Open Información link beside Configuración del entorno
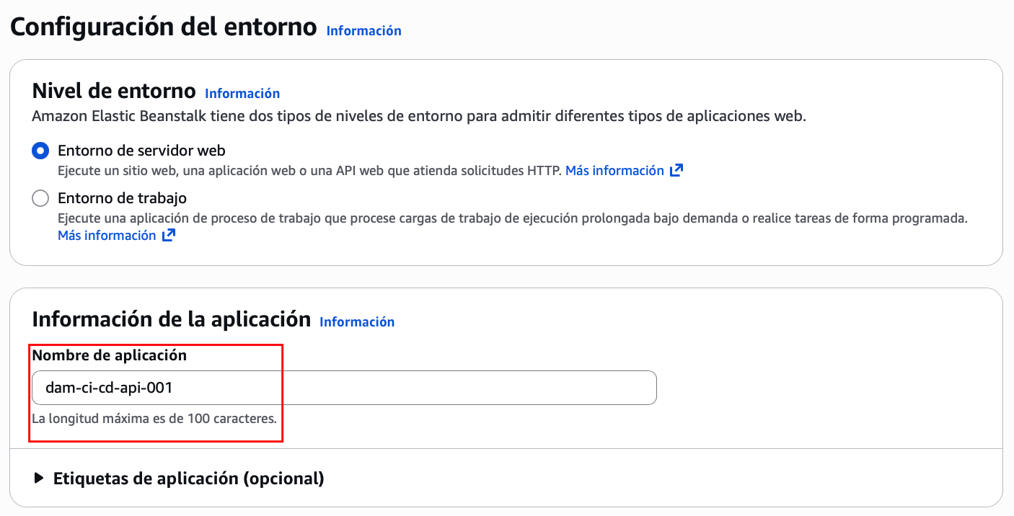1014x516 pixels. (x=363, y=31)
